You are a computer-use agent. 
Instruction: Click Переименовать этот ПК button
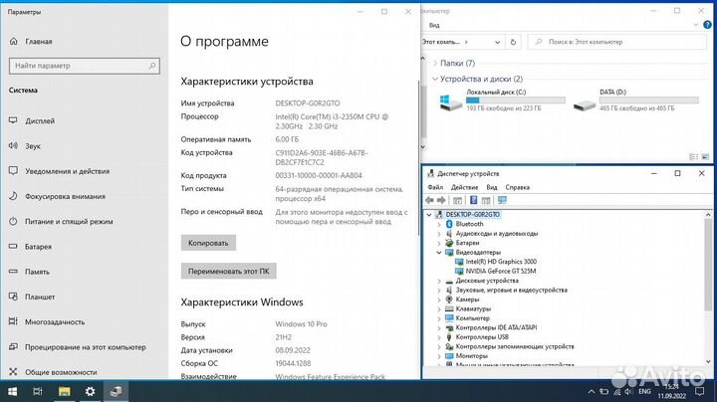pos(229,271)
